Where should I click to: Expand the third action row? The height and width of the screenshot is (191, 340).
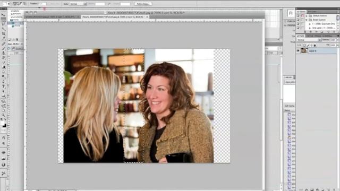click(310, 24)
